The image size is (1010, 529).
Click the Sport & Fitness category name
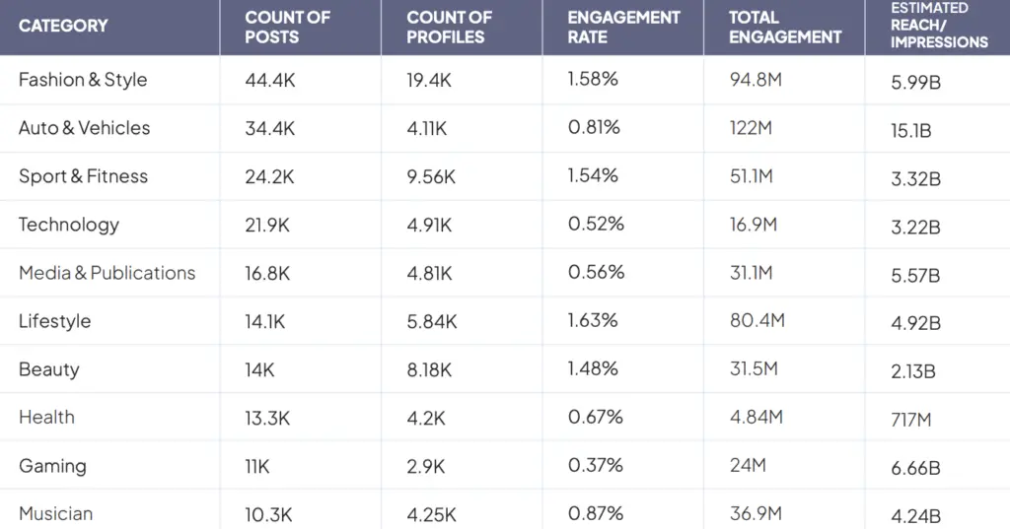pyautogui.click(x=84, y=176)
